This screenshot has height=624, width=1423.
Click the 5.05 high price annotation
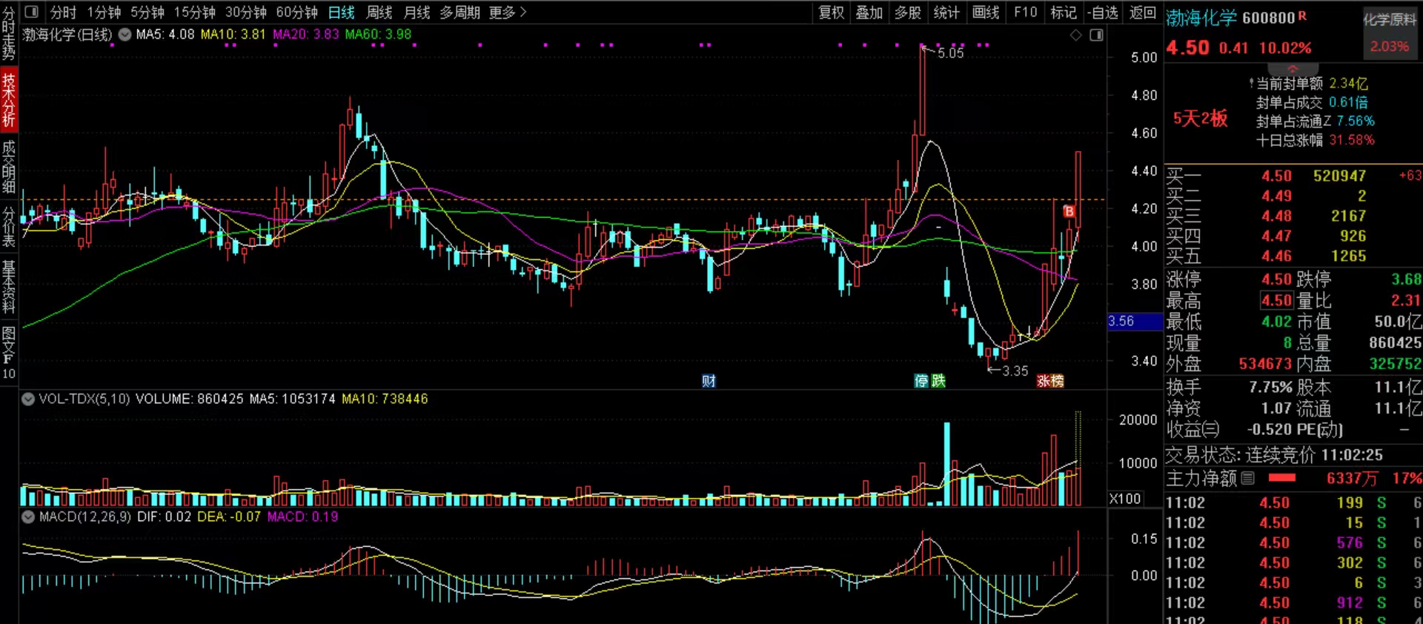[x=950, y=53]
